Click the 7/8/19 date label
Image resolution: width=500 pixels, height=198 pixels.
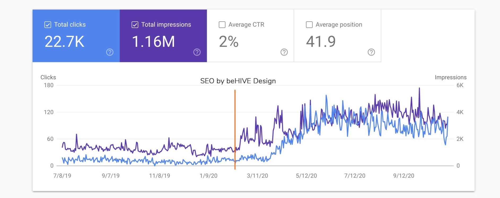coord(62,176)
